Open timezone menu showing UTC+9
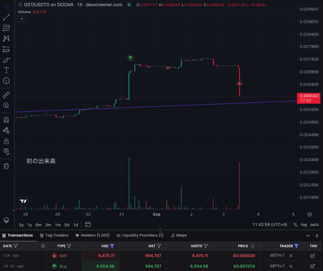This screenshot has width=323, height=271. coord(270,224)
